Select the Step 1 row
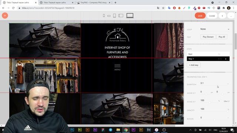The image size is (237, 133). pos(208,59)
